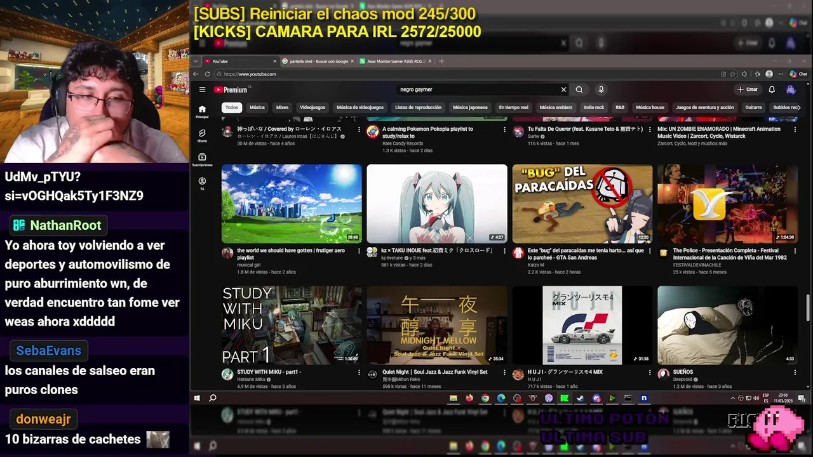Screen dimensions: 813x457
Task: Open options for The Police presentation video
Action: pyautogui.click(x=795, y=251)
